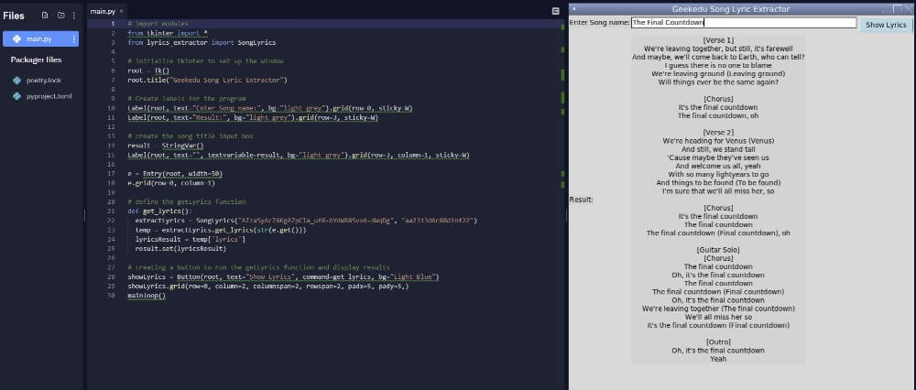
Task: Click the icon beside pyproject.toml
Action: click(x=16, y=96)
